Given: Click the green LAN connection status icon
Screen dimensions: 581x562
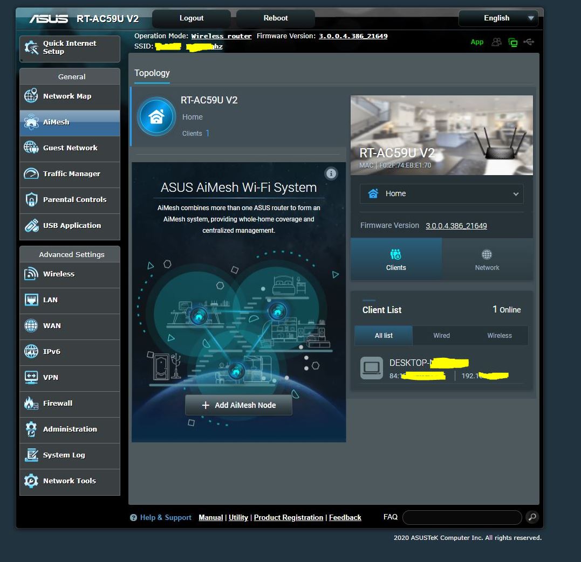Looking at the screenshot, I should tap(513, 43).
